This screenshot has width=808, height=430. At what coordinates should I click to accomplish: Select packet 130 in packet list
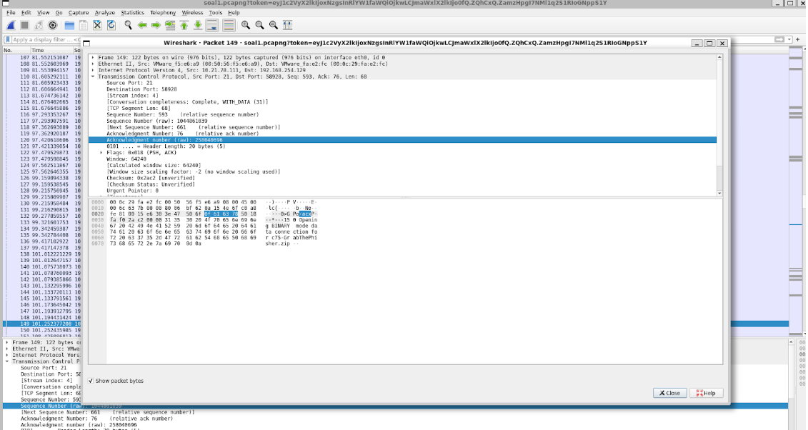click(x=42, y=204)
